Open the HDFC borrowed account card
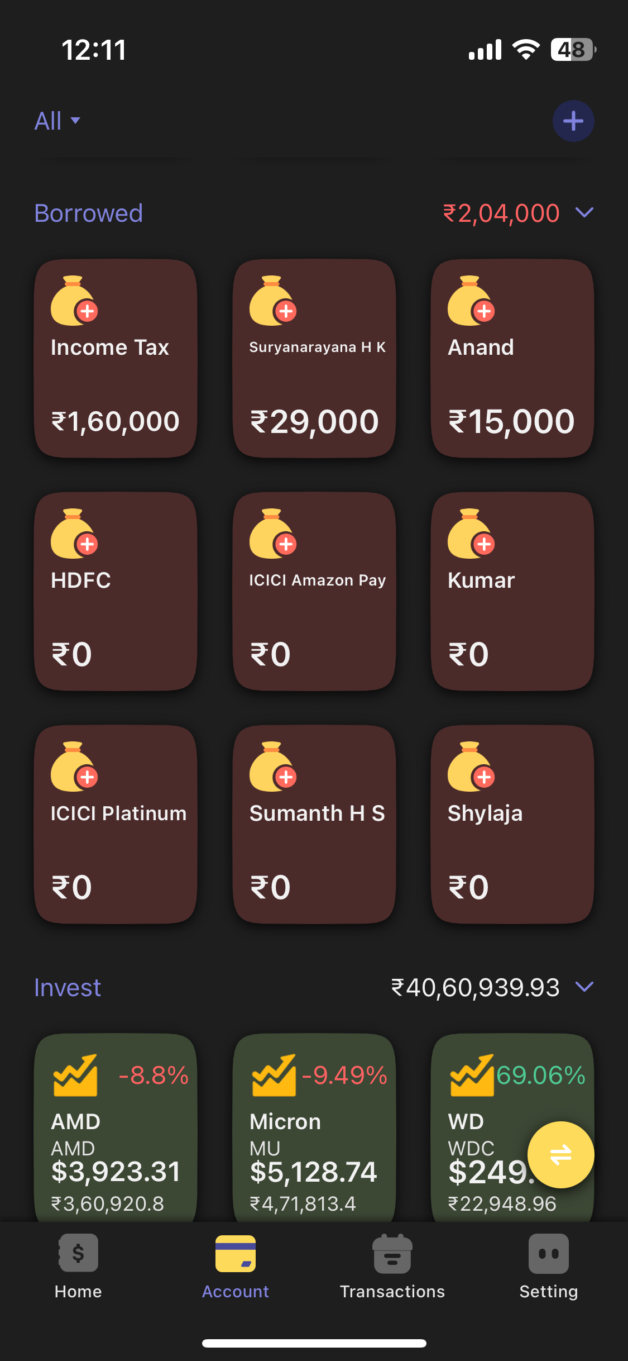 point(116,591)
